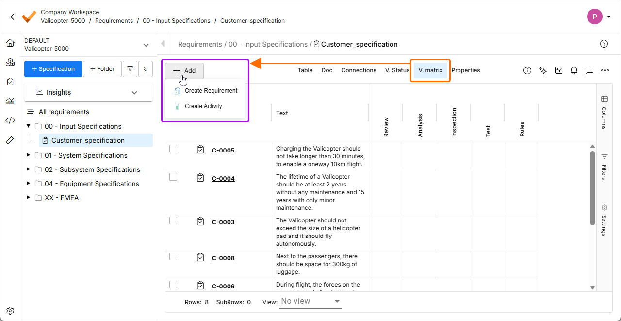This screenshot has width=621, height=321.
Task: Check the checkbox for requirement C-0005
Action: coord(173,149)
